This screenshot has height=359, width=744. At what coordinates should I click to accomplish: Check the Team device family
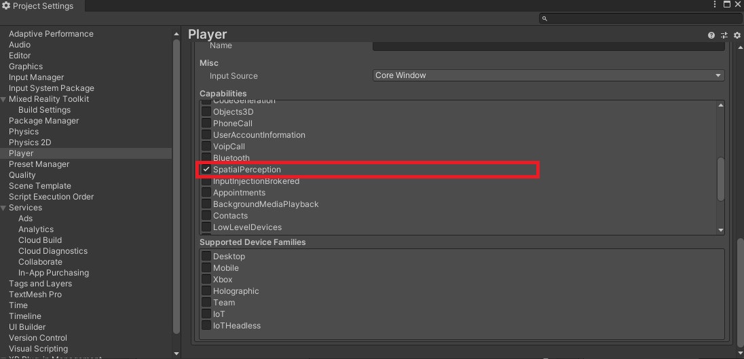click(x=206, y=302)
